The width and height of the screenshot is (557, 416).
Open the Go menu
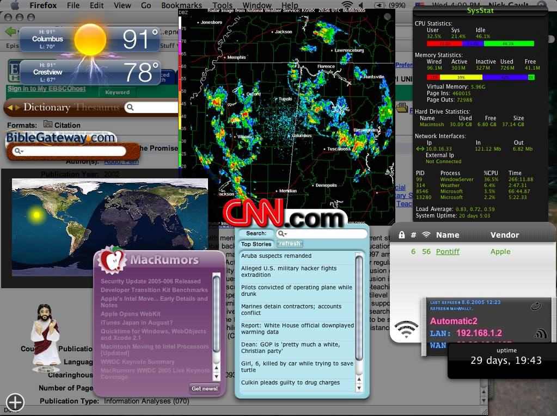point(146,5)
